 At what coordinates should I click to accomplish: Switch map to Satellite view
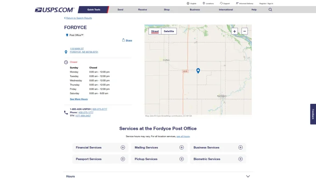pos(169,31)
